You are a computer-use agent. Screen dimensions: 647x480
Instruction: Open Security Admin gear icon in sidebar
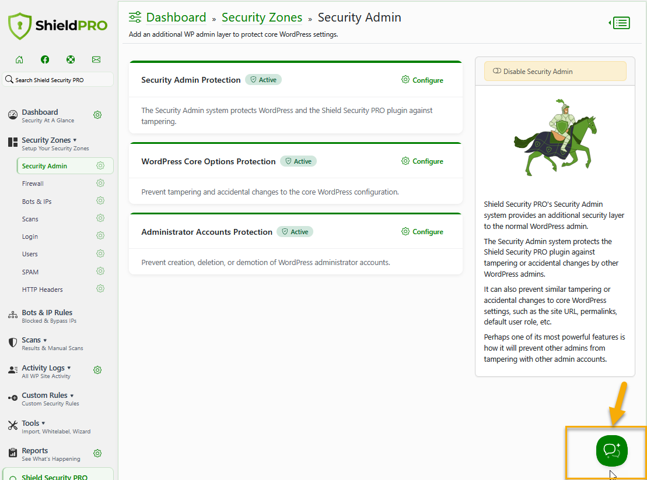100,165
